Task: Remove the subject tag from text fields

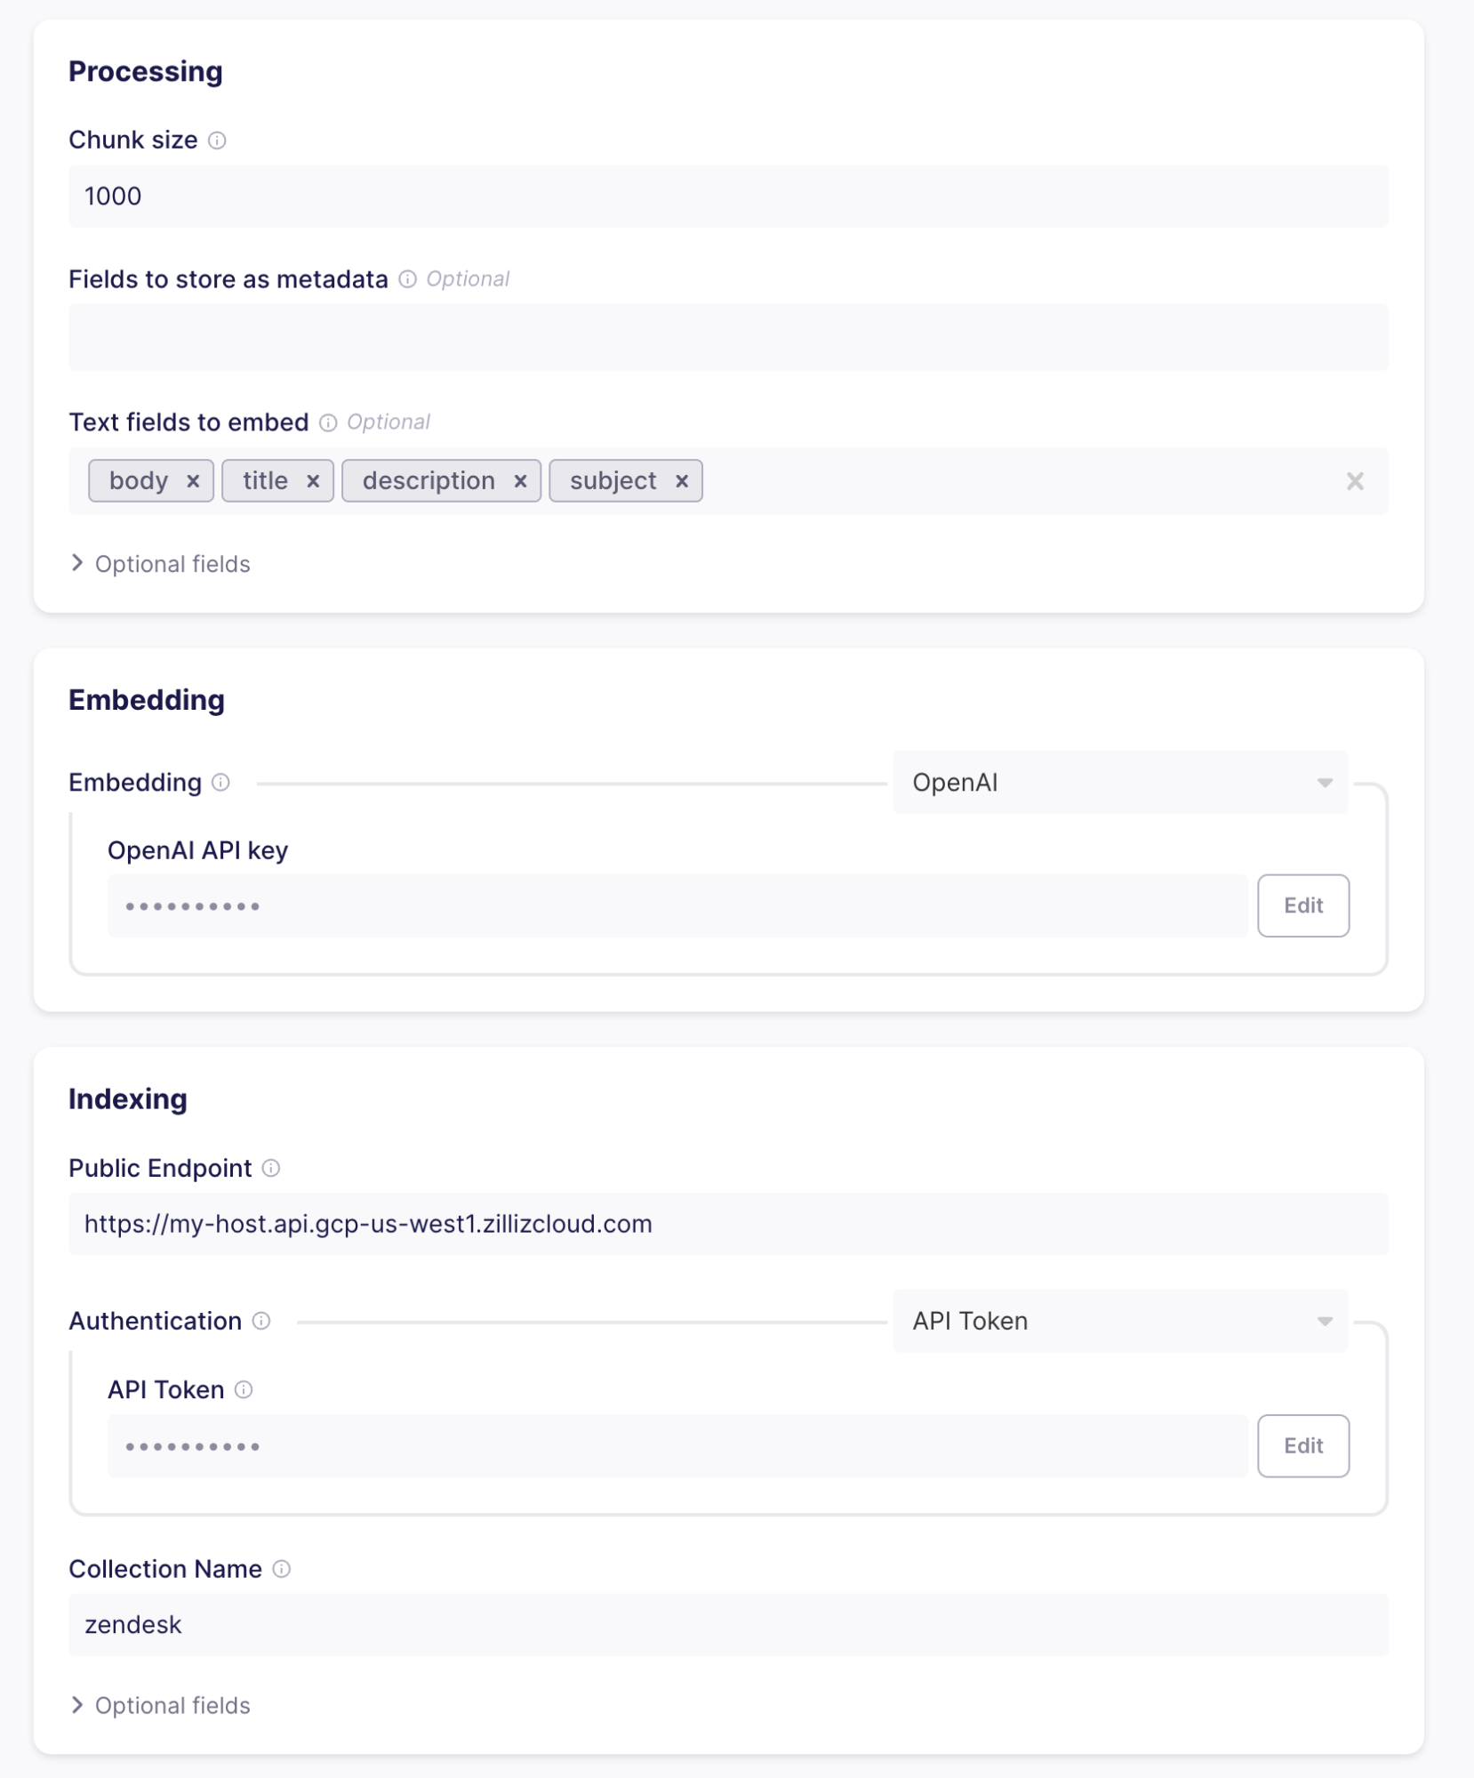Action: [682, 481]
